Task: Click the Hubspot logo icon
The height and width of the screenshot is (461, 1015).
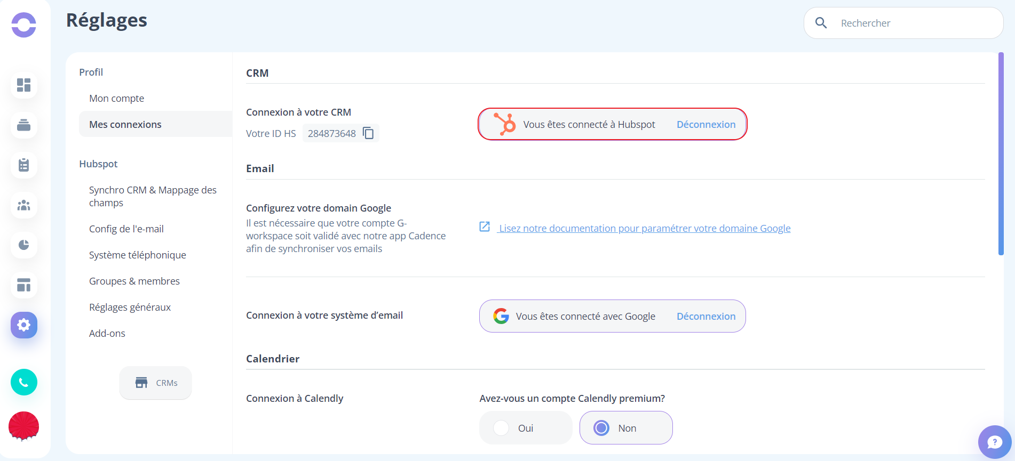Action: click(504, 124)
